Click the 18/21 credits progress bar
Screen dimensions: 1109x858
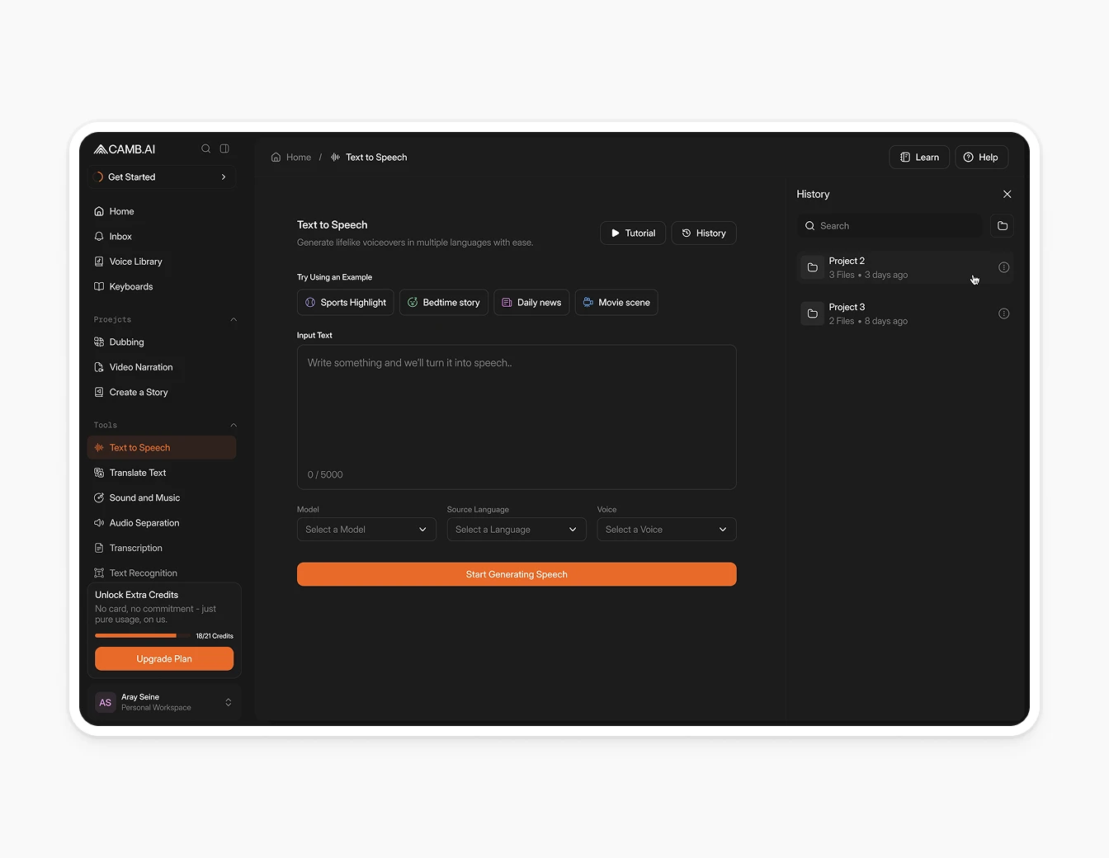point(140,635)
